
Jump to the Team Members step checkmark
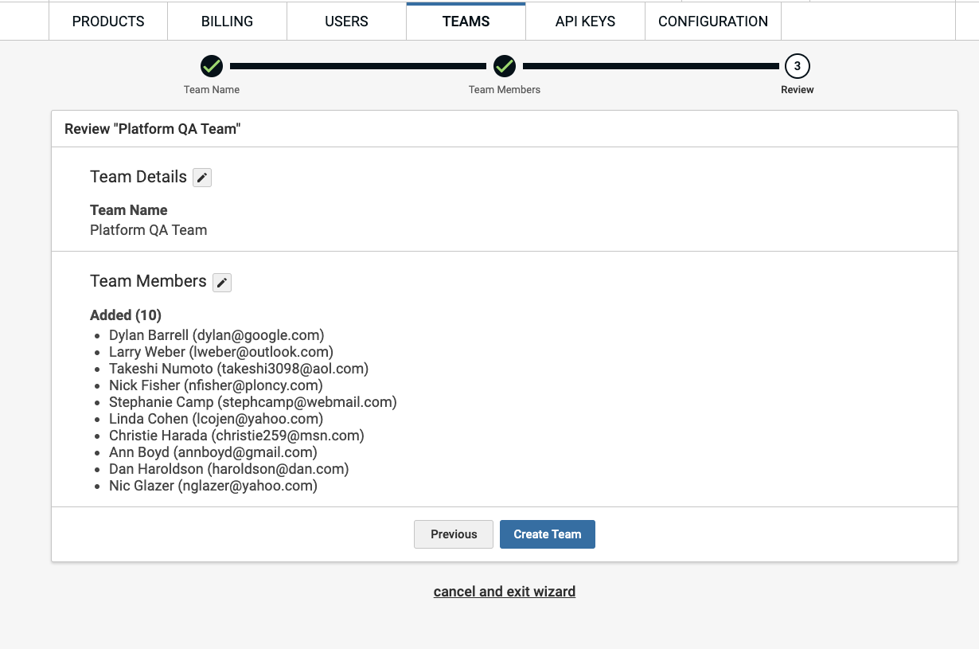[505, 66]
